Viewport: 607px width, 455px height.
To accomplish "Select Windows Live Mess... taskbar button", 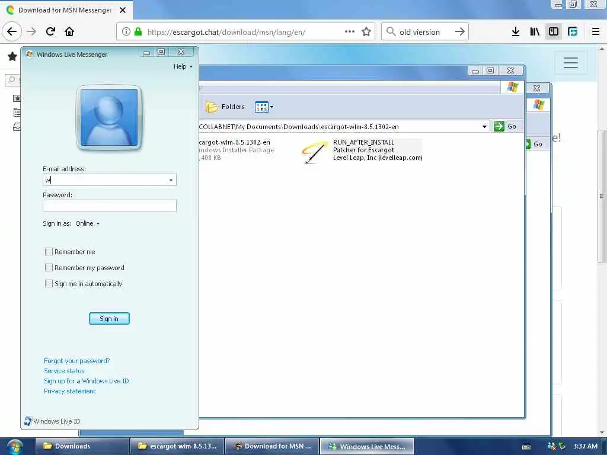I will click(366, 446).
